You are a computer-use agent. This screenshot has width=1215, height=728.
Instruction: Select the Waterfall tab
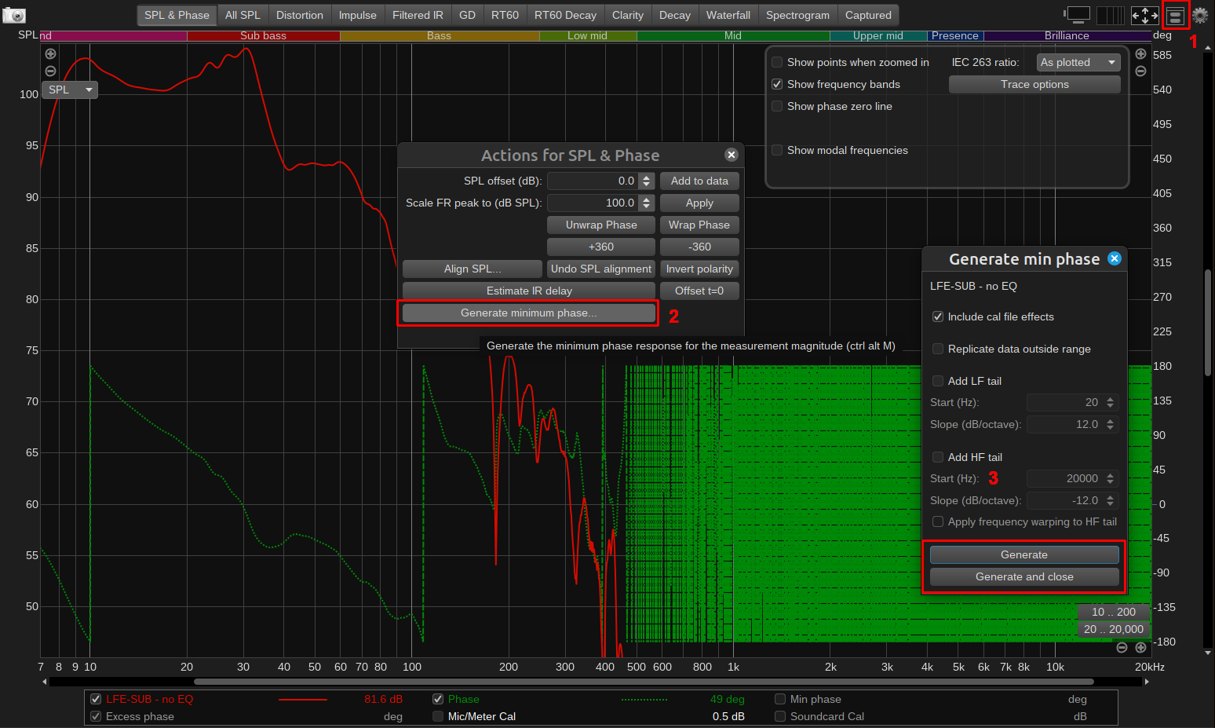tap(728, 15)
